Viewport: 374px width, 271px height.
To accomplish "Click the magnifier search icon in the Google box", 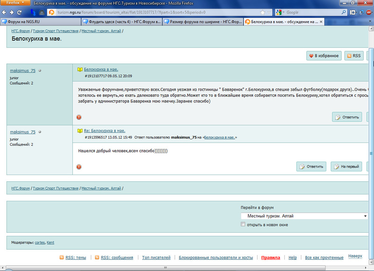I will (344, 12).
